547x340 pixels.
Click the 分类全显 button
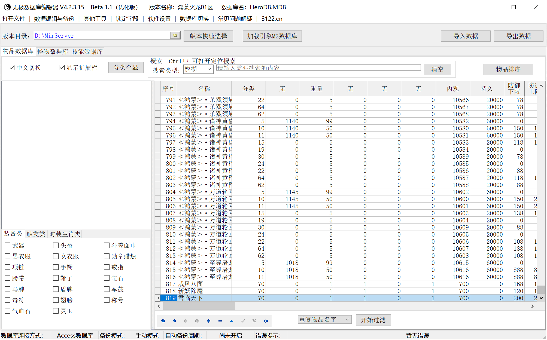[x=126, y=67]
